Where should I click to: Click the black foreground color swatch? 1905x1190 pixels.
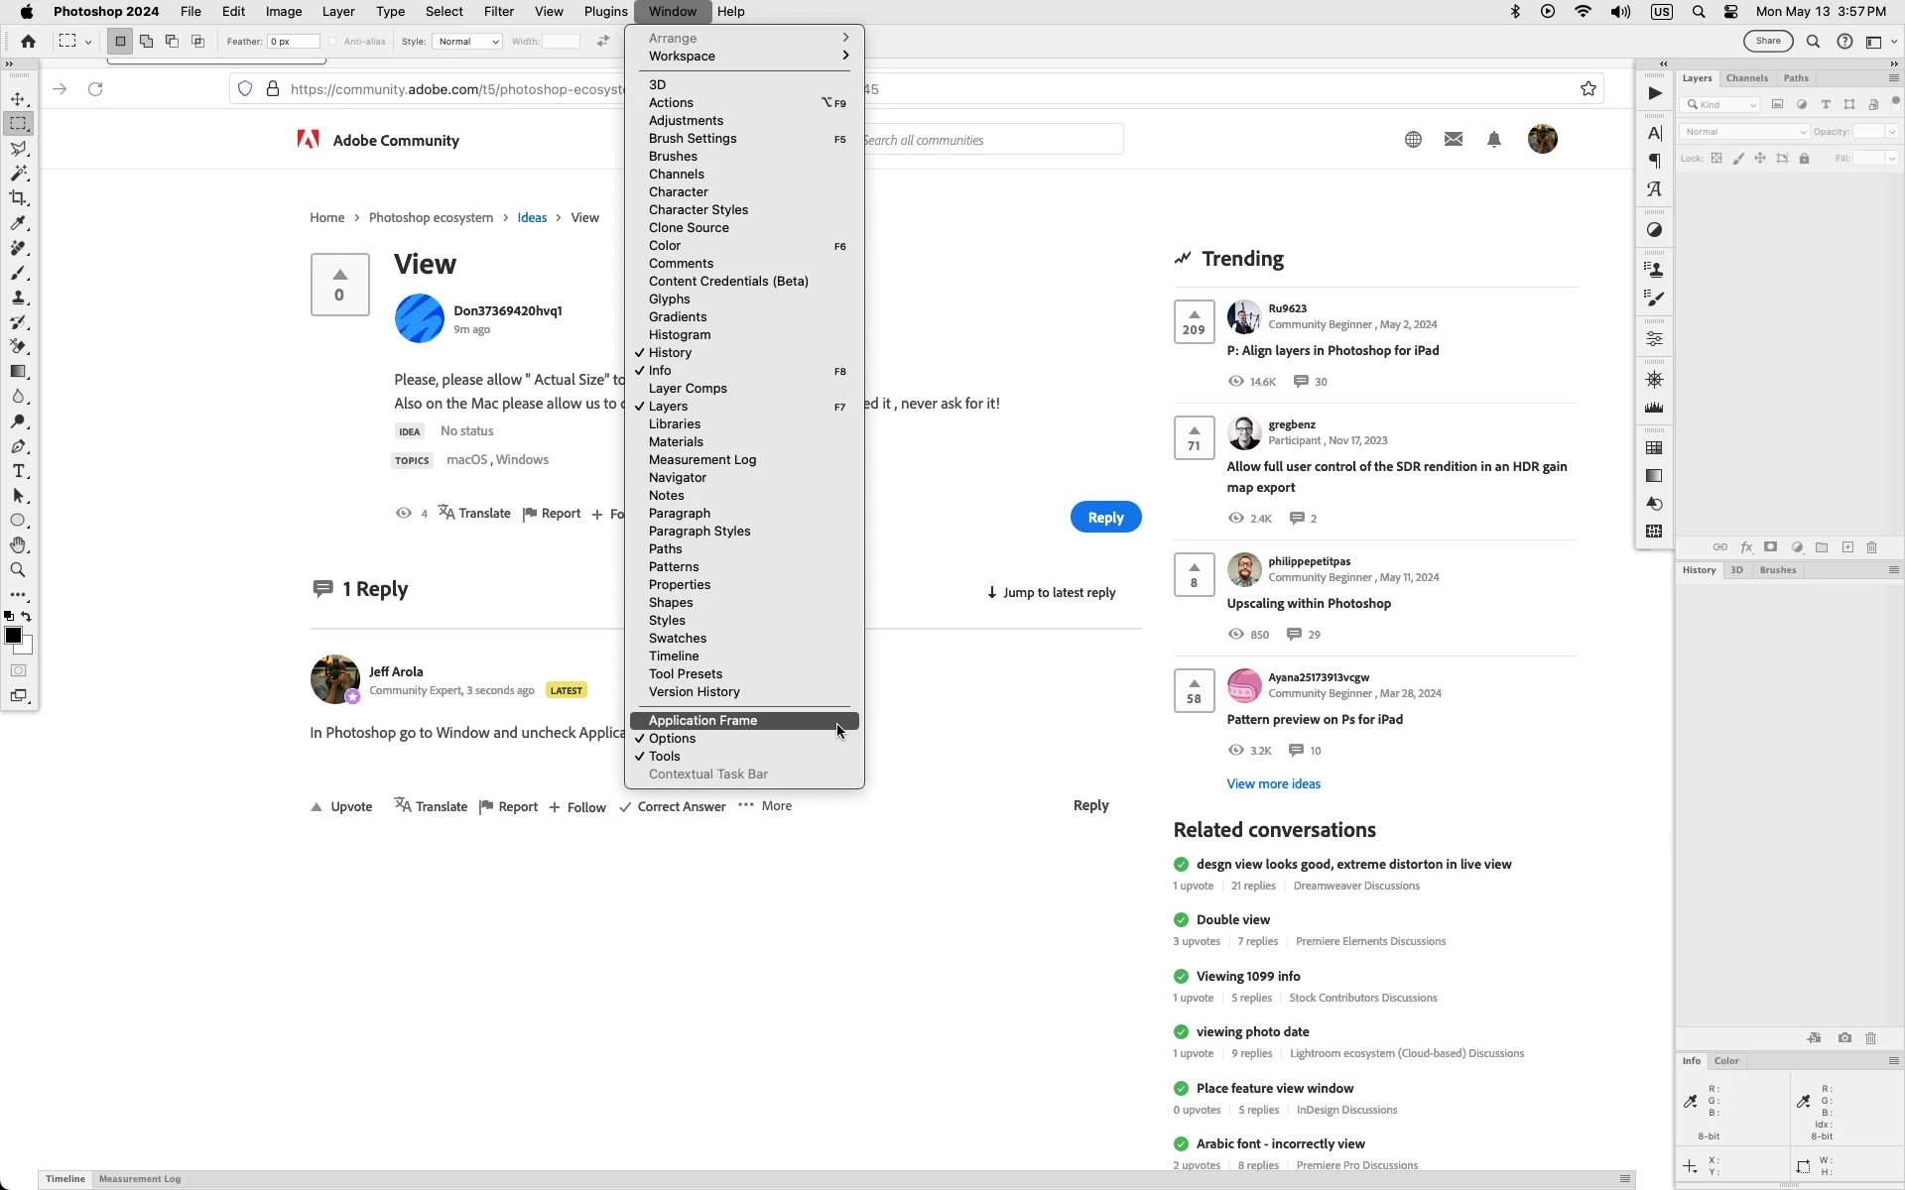13,636
